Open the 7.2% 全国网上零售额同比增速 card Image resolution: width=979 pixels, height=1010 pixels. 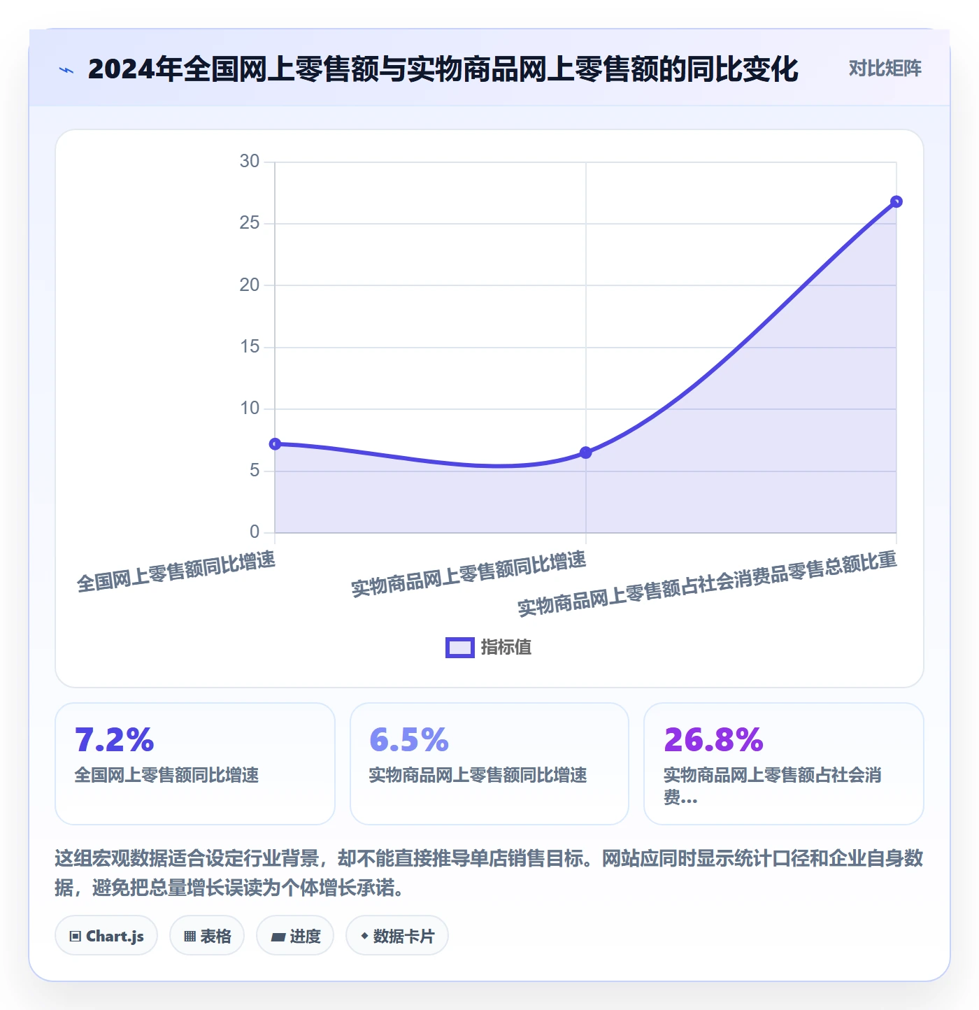coord(195,764)
